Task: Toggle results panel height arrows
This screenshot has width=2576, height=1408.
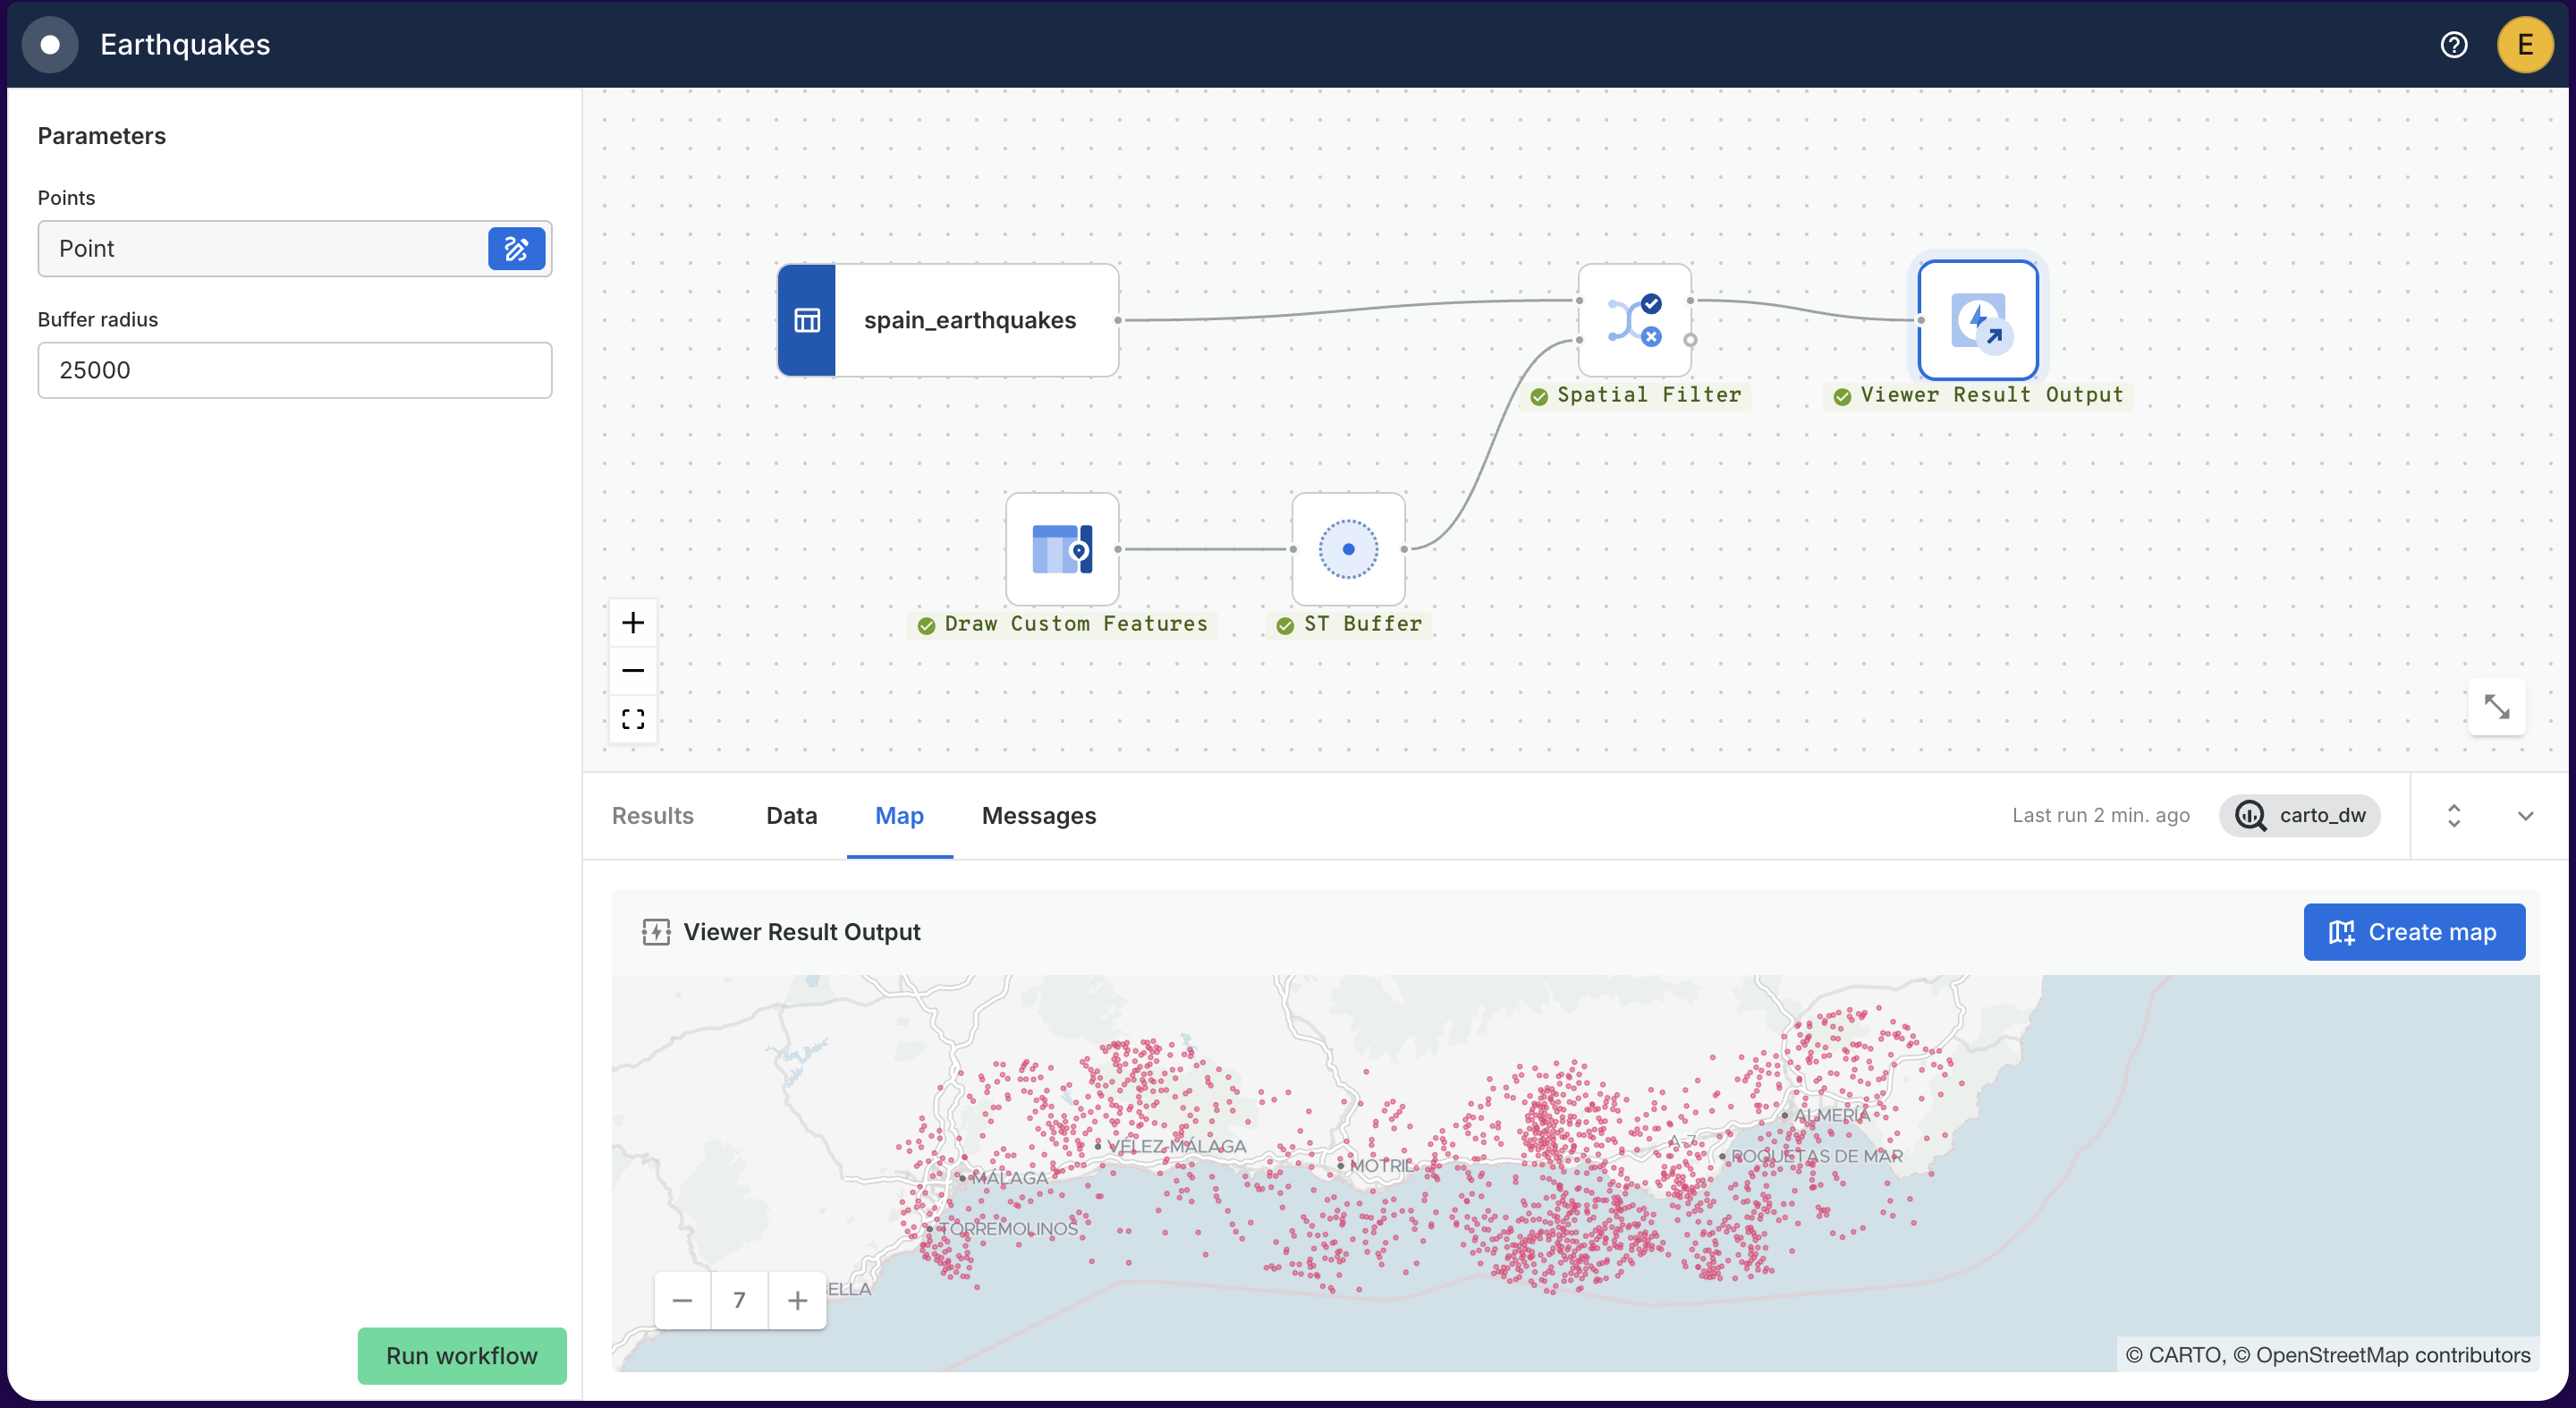Action: 2453,815
